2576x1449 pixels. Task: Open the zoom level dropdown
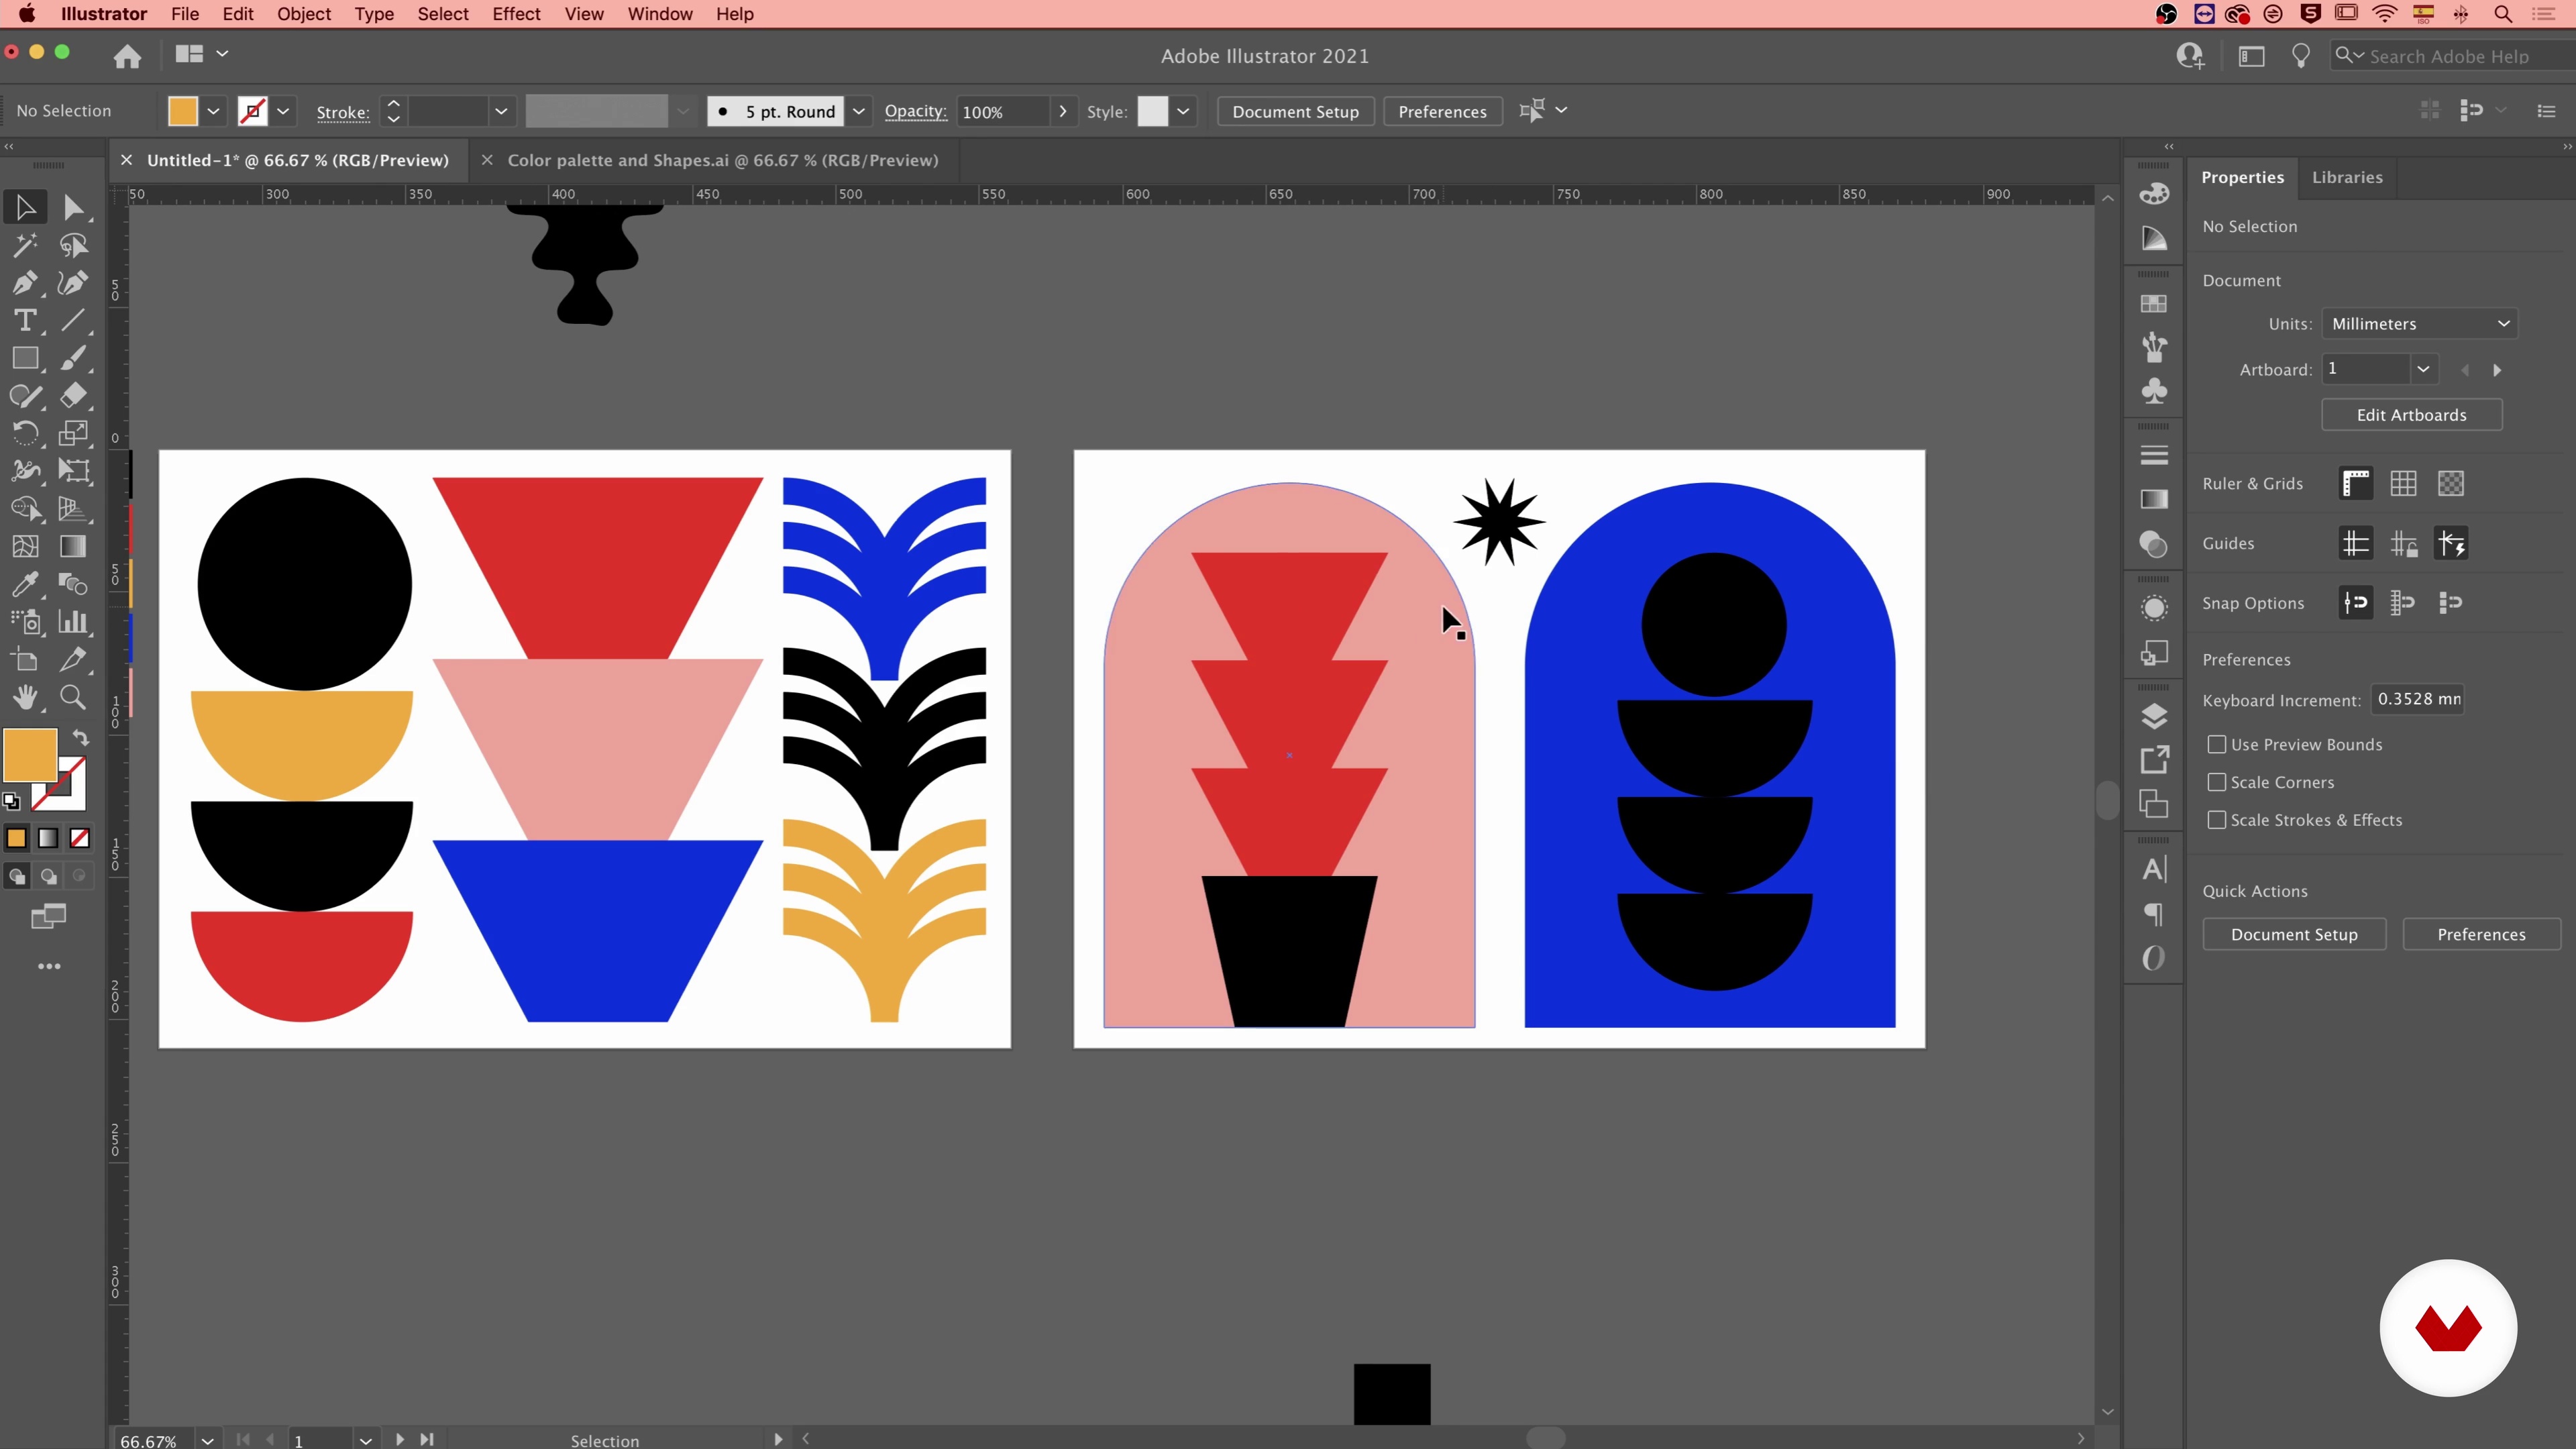(x=207, y=1440)
